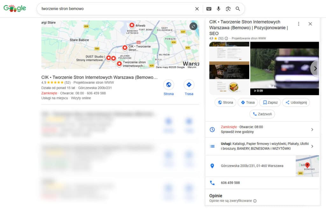The image size is (326, 211).
Task: Click the Trasa button in panel
Action: click(x=248, y=102)
